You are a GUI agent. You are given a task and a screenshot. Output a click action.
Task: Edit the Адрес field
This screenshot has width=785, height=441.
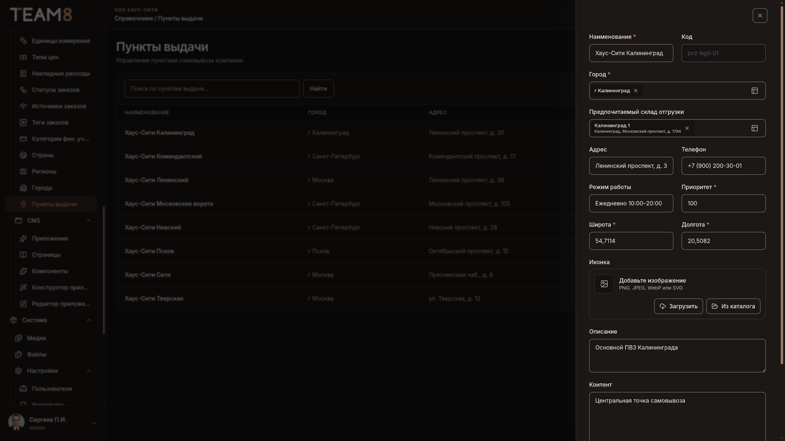[631, 166]
